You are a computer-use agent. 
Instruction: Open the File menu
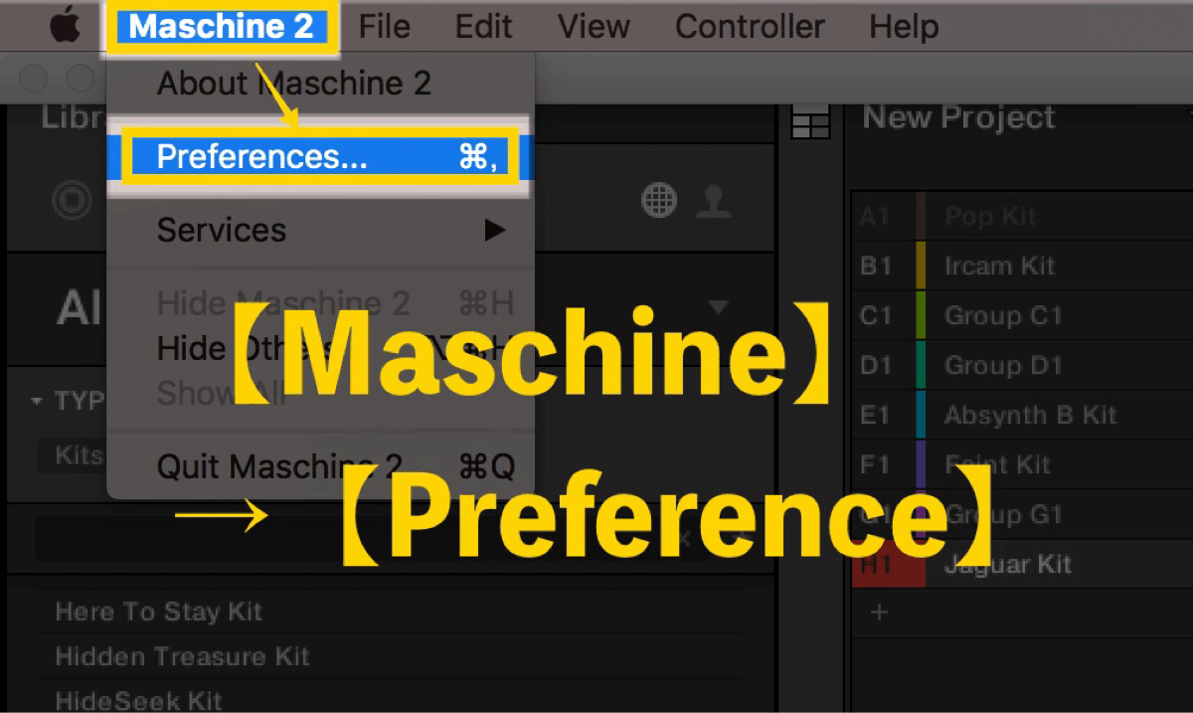pyautogui.click(x=385, y=27)
